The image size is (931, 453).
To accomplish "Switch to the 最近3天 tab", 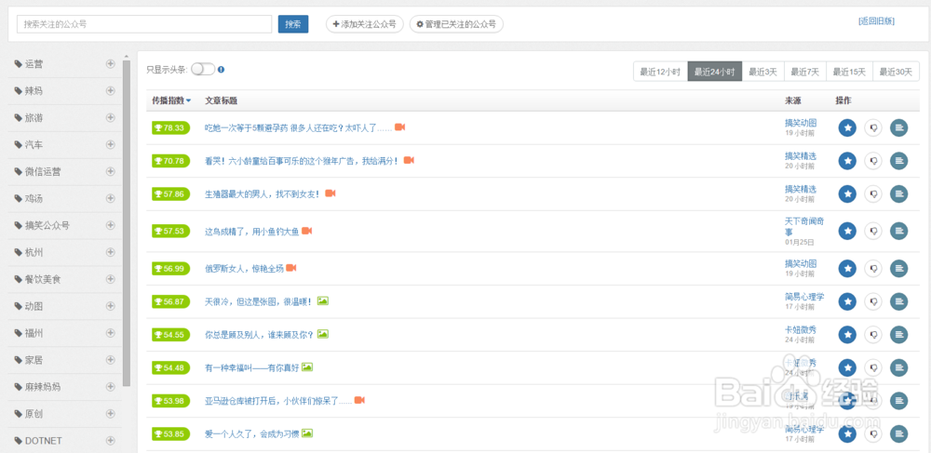I will click(x=763, y=72).
